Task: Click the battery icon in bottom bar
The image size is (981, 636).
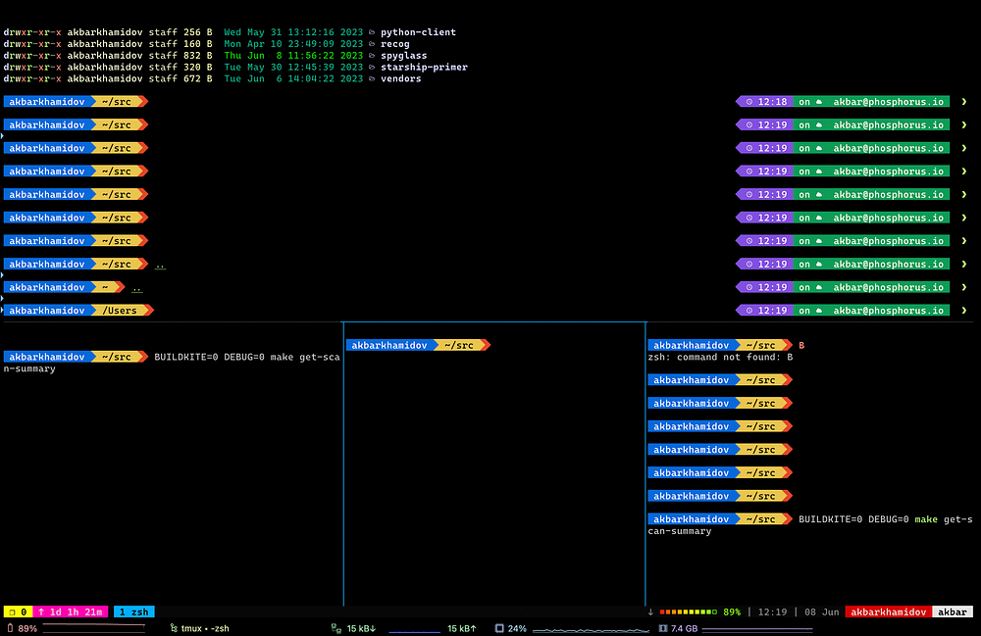Action: 10,628
